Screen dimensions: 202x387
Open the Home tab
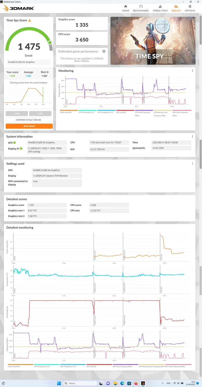coord(126,8)
